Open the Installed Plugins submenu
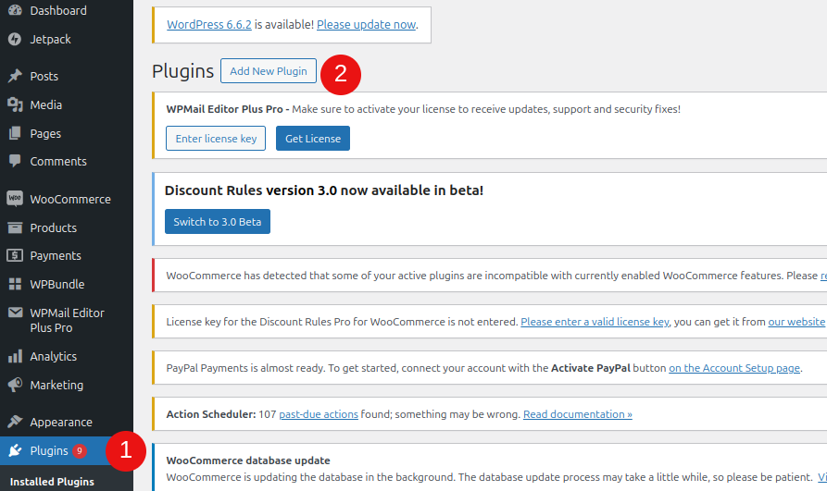Image resolution: width=827 pixels, height=491 pixels. (x=52, y=482)
